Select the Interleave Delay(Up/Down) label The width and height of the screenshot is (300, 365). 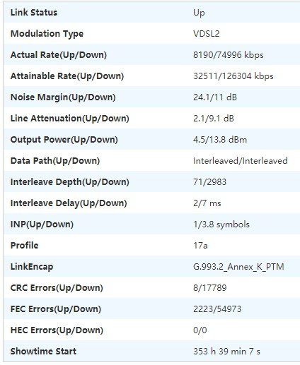coord(69,203)
